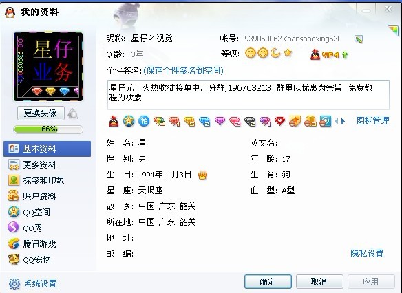Click the birthday crown icon beside 生日
The height and width of the screenshot is (293, 402).
coord(202,175)
